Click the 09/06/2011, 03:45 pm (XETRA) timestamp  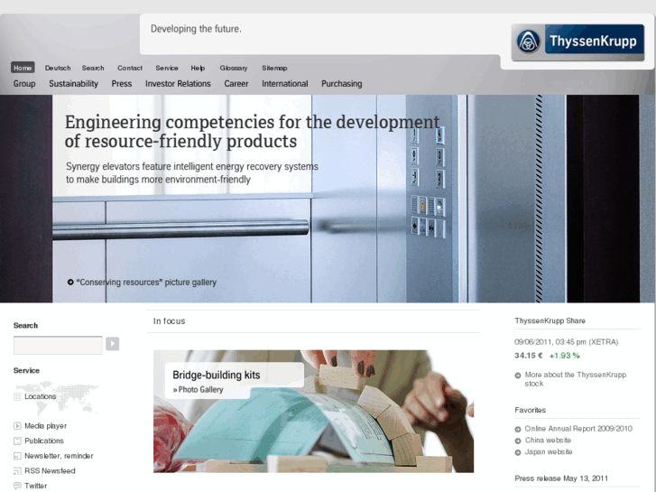pyautogui.click(x=567, y=342)
